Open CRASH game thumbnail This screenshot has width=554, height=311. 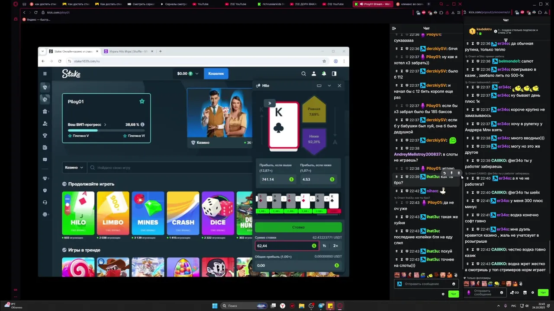[183, 213]
